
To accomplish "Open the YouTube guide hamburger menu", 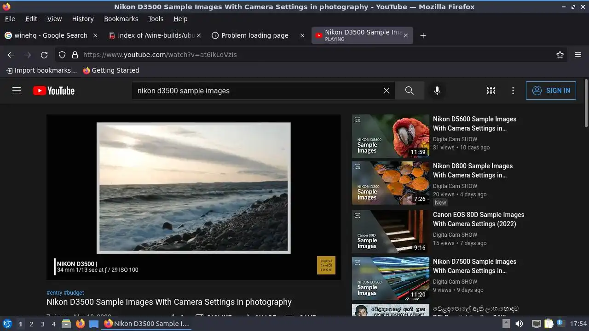I will 17,91.
